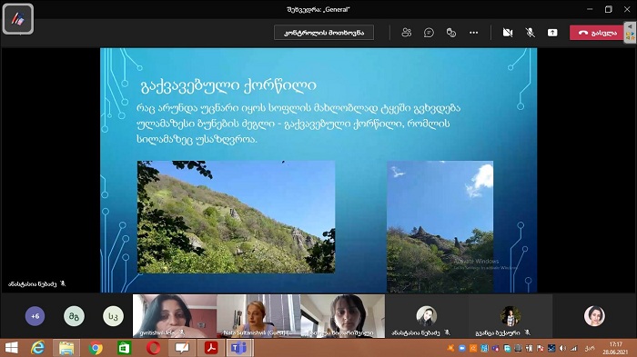This screenshot has height=357, width=637.
Task: Toggle the camera on or off
Action: coord(508,33)
